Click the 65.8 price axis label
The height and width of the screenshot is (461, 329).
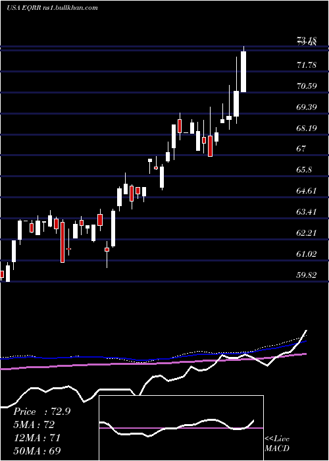[x=305, y=170]
